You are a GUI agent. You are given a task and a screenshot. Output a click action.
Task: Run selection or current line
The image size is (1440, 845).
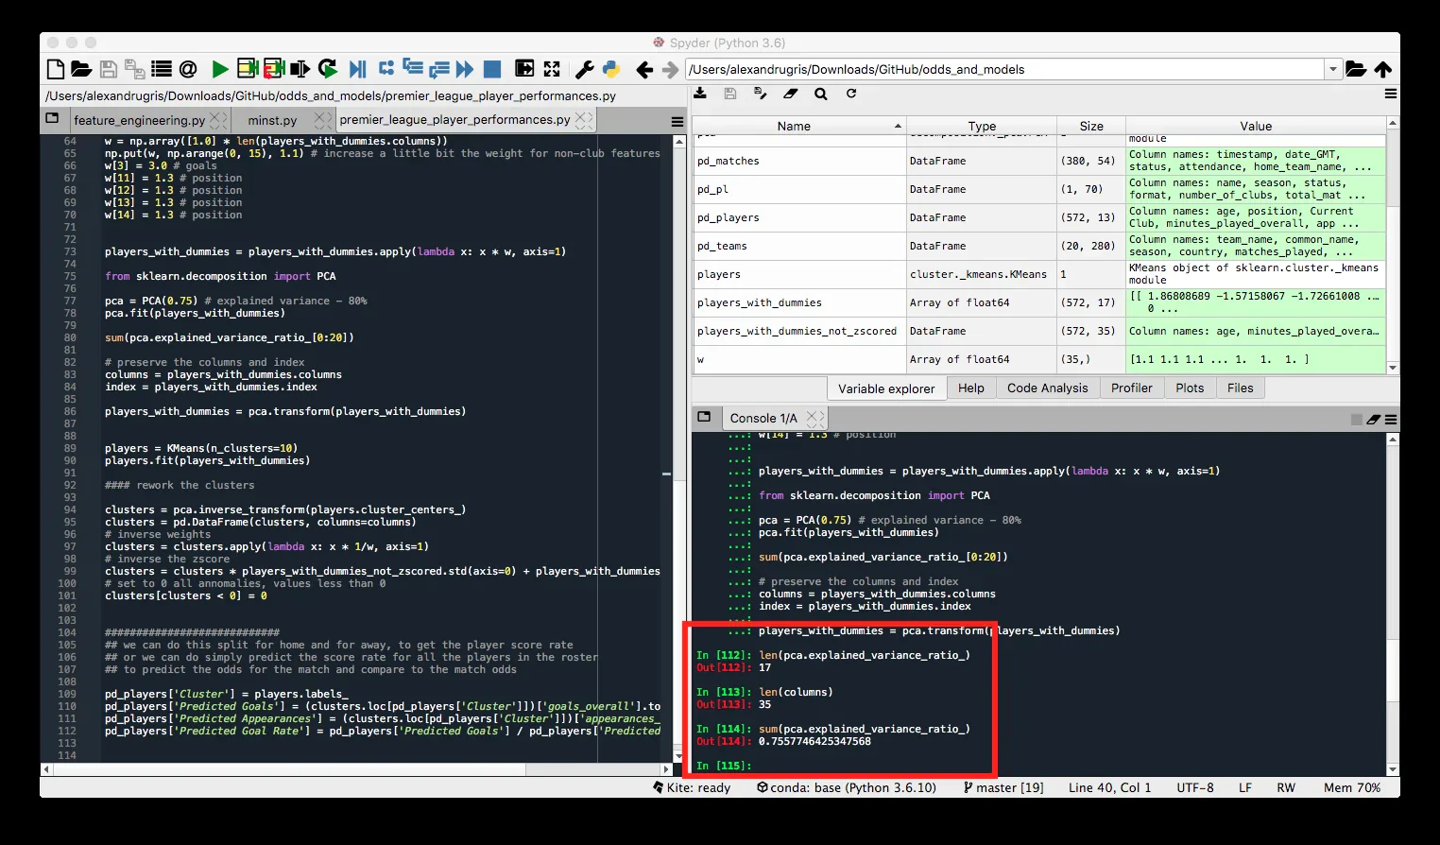pyautogui.click(x=300, y=69)
